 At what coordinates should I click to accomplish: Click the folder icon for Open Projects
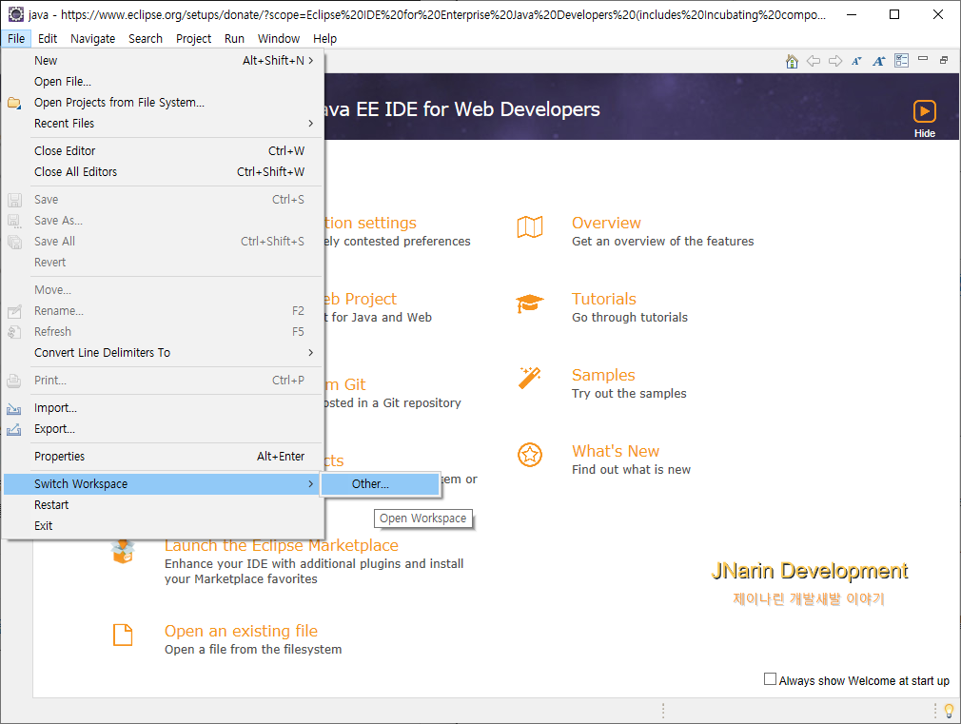click(x=14, y=103)
